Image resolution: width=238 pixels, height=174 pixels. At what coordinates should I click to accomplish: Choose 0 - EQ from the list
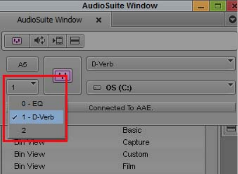(37, 104)
